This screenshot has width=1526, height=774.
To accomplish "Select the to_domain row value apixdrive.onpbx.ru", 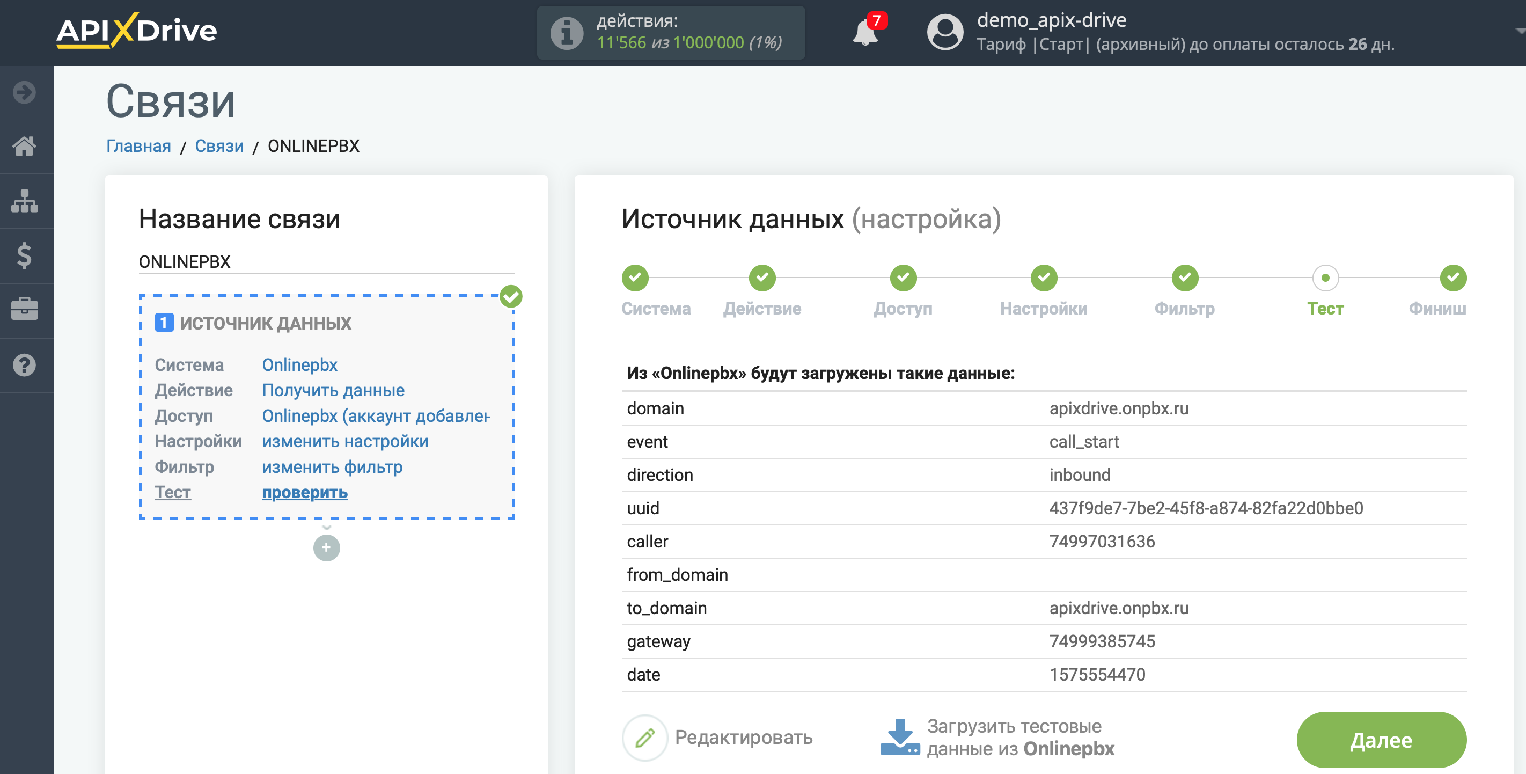I will tap(1119, 608).
